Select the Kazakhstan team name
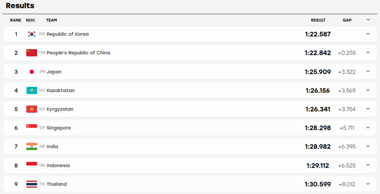This screenshot has height=194, width=380. point(60,90)
